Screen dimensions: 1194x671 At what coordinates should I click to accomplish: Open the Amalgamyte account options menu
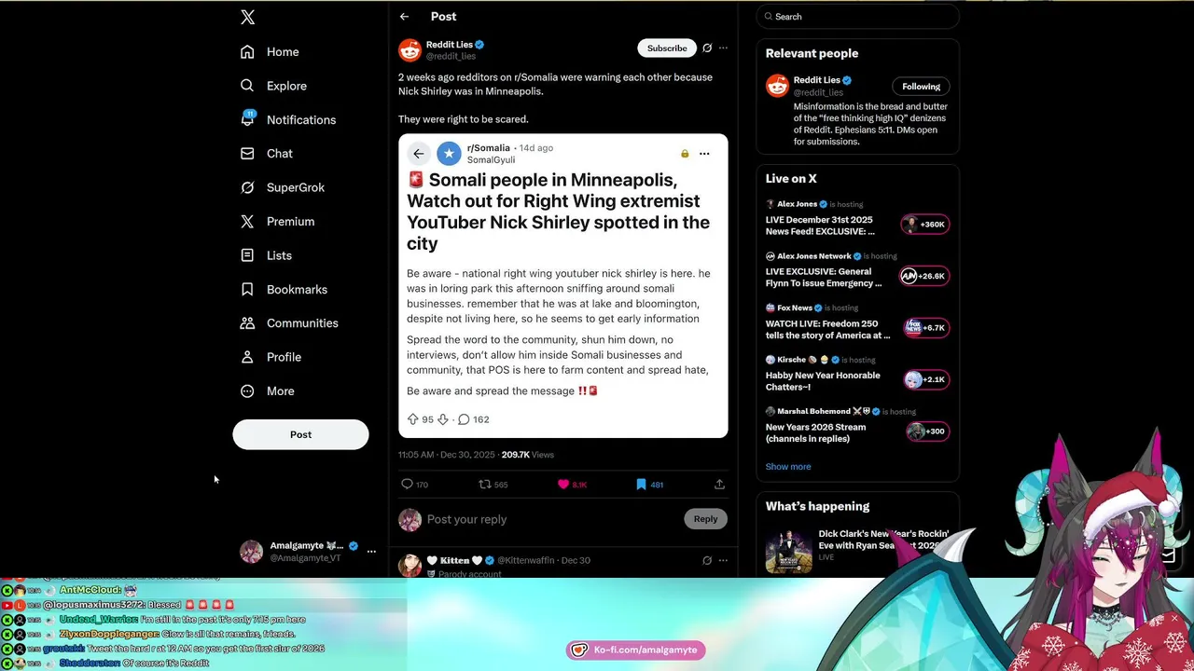[371, 552]
